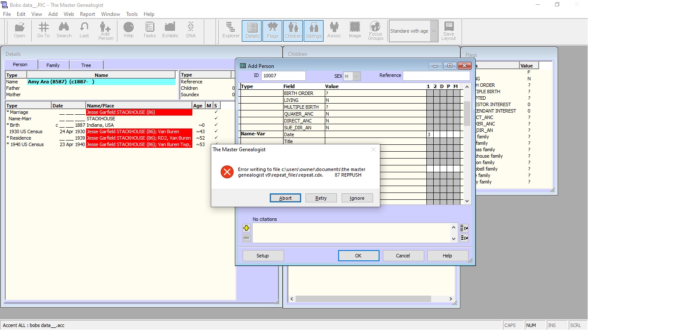Open the Assoc. window icon
697x330 pixels.
334,31
